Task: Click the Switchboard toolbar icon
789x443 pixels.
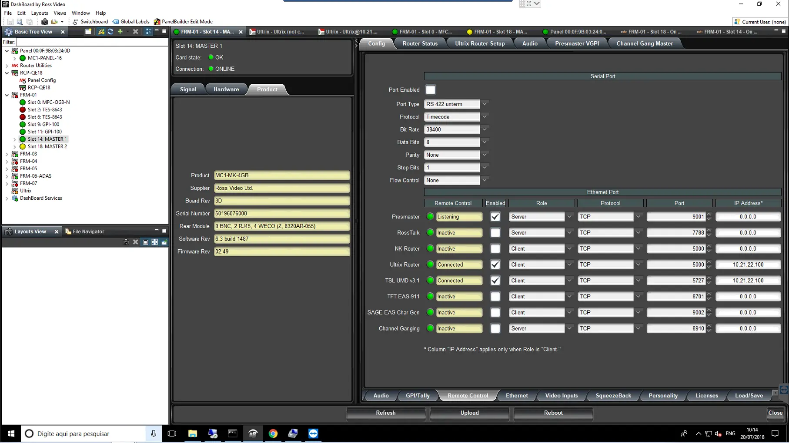Action: (90, 22)
